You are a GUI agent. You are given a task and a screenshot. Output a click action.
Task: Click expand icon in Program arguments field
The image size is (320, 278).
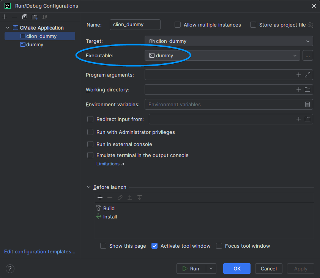307,75
